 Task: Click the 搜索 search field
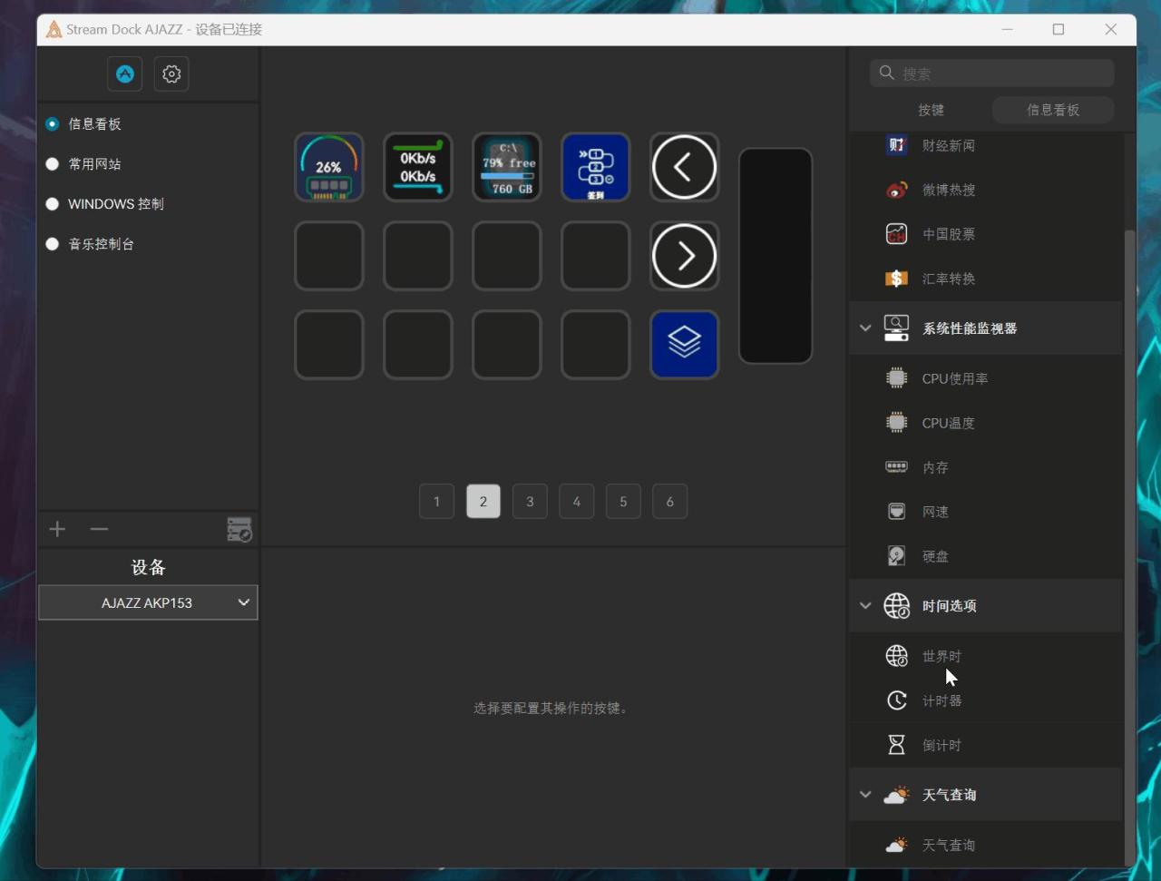992,73
